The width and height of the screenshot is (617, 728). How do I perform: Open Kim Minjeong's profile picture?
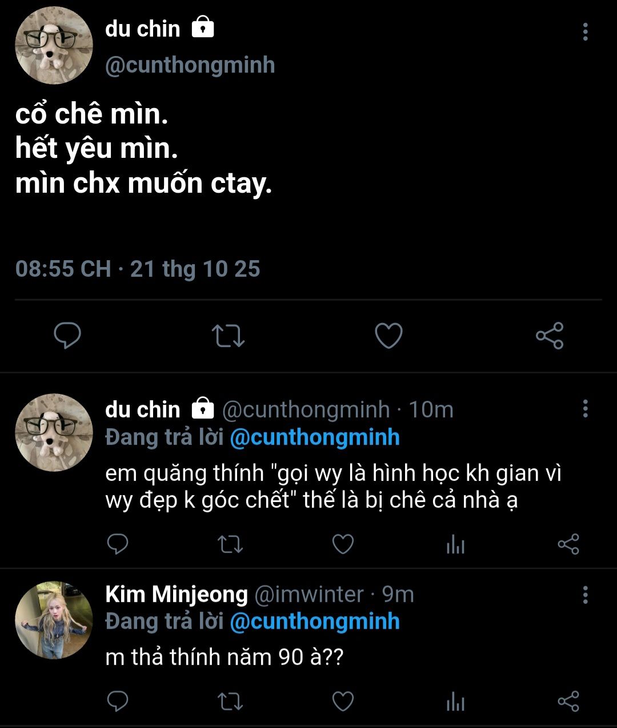coord(54,620)
